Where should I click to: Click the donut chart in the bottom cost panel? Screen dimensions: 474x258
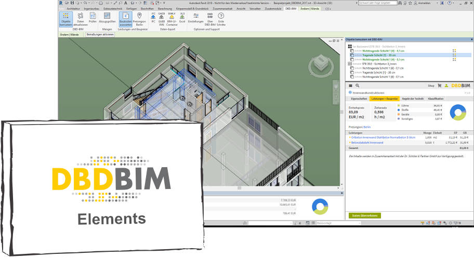(x=320, y=207)
